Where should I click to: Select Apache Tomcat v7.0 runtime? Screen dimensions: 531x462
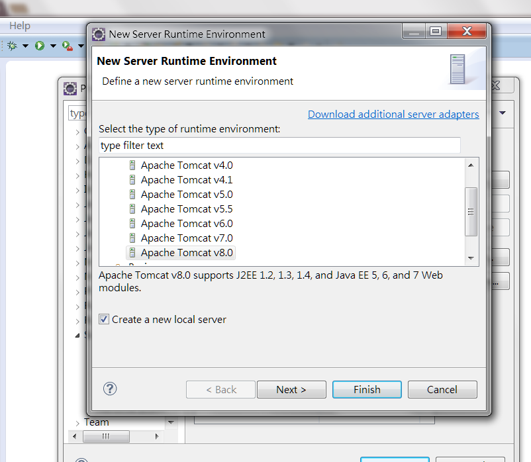tap(187, 238)
